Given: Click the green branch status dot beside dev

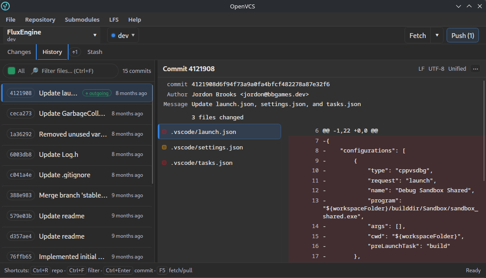Looking at the screenshot, I should 114,35.
